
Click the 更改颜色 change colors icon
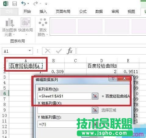43,27
